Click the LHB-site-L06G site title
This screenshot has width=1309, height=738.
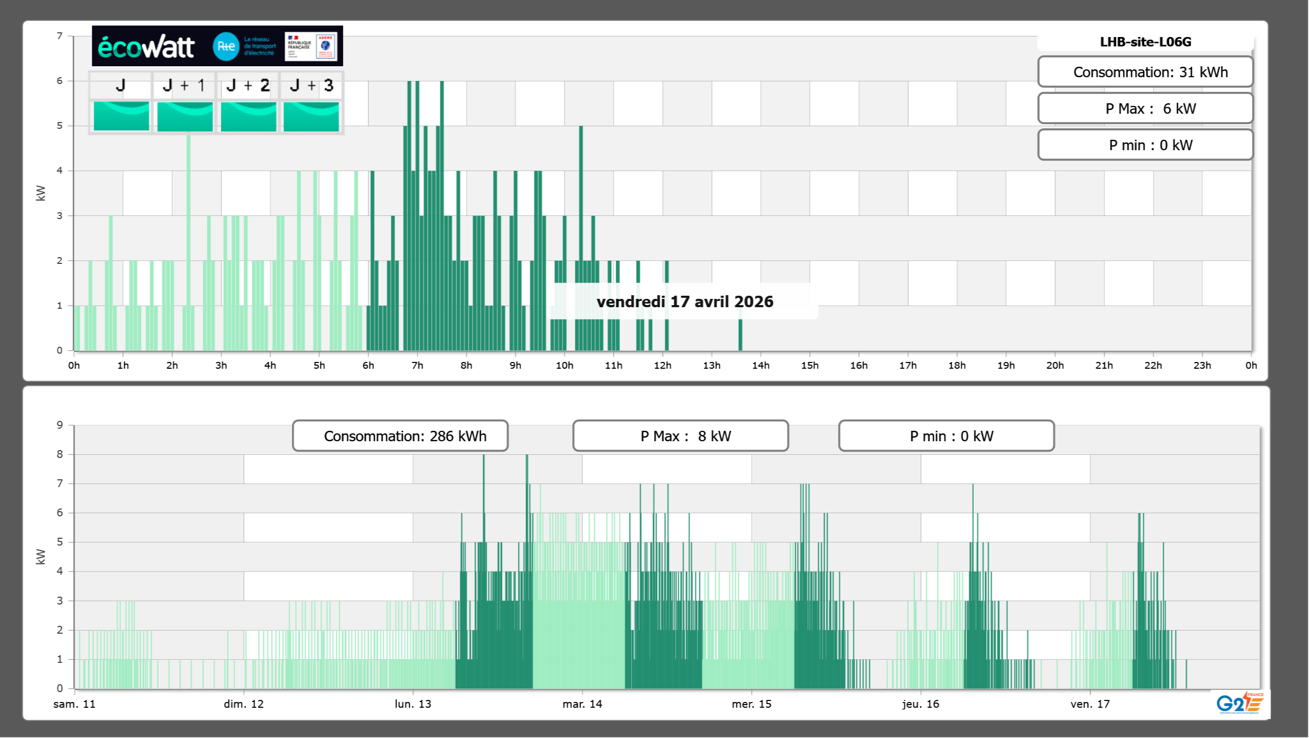[x=1145, y=42]
